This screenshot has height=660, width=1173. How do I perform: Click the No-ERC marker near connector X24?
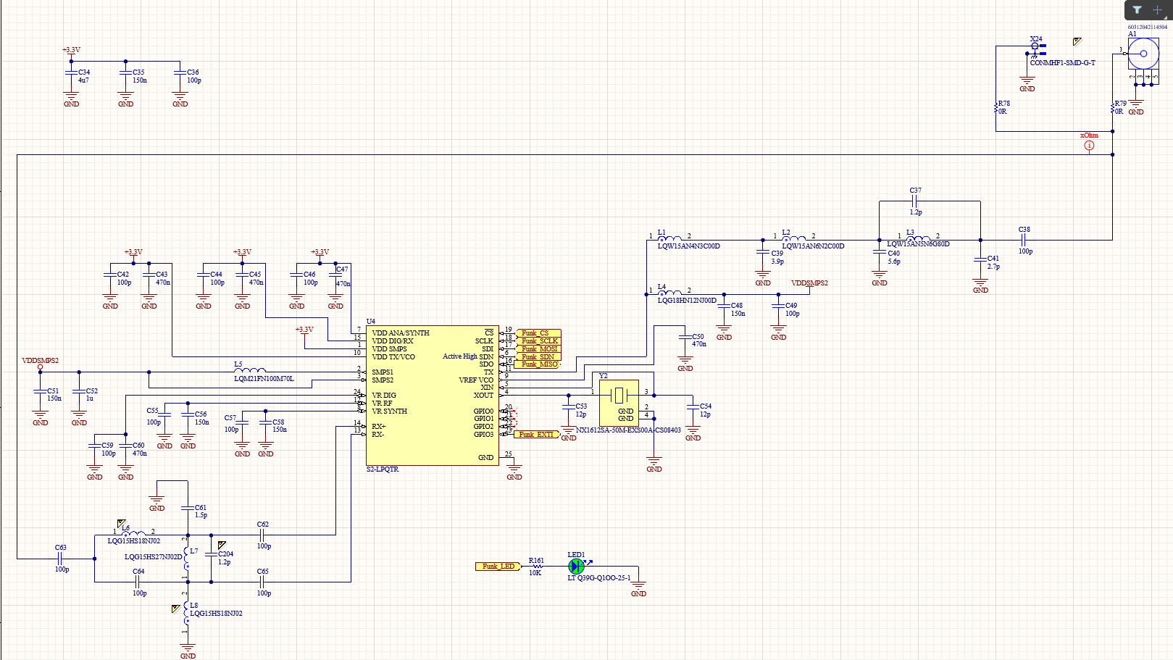coord(1077,42)
